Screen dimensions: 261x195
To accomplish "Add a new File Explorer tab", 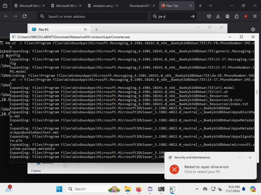I will point(96,30).
